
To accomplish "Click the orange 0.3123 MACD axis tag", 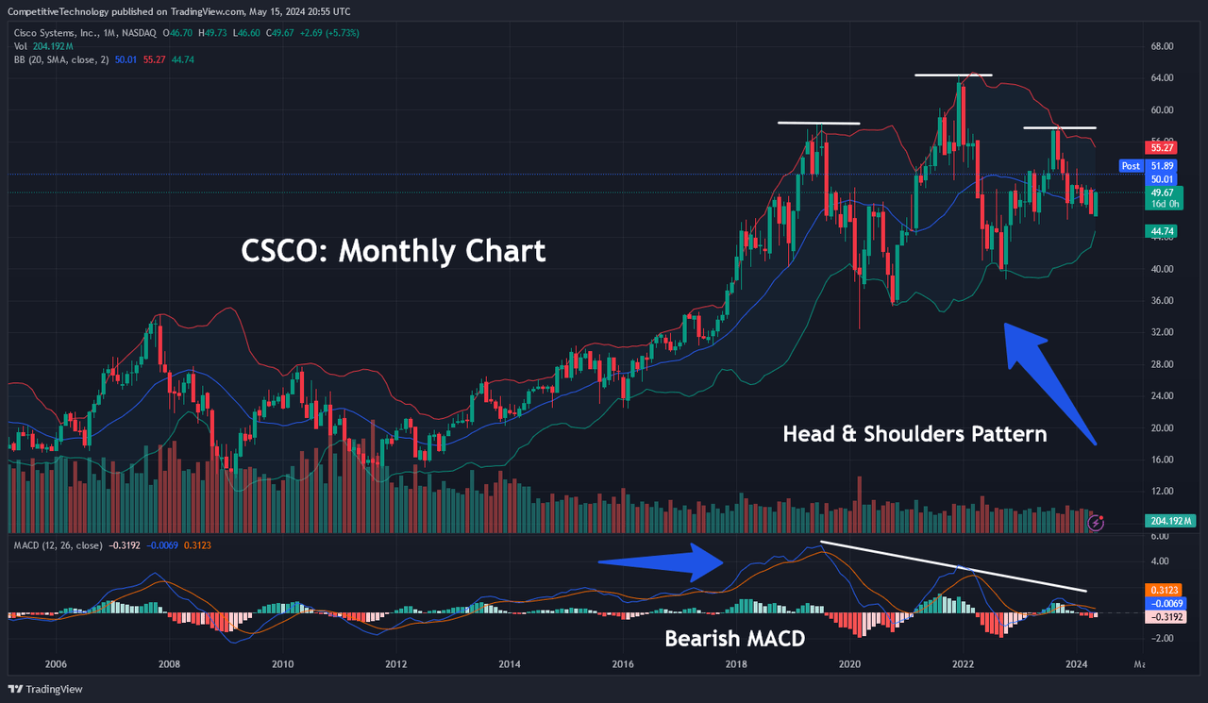I will point(1162,589).
